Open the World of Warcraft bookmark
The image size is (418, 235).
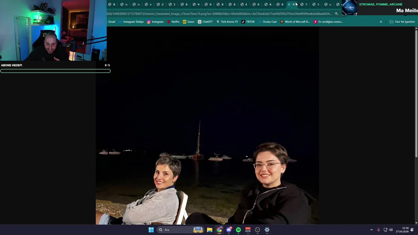(295, 22)
